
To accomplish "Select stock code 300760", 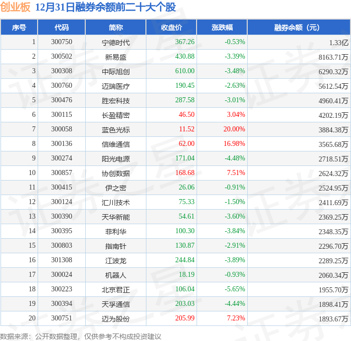I will tap(62, 86).
